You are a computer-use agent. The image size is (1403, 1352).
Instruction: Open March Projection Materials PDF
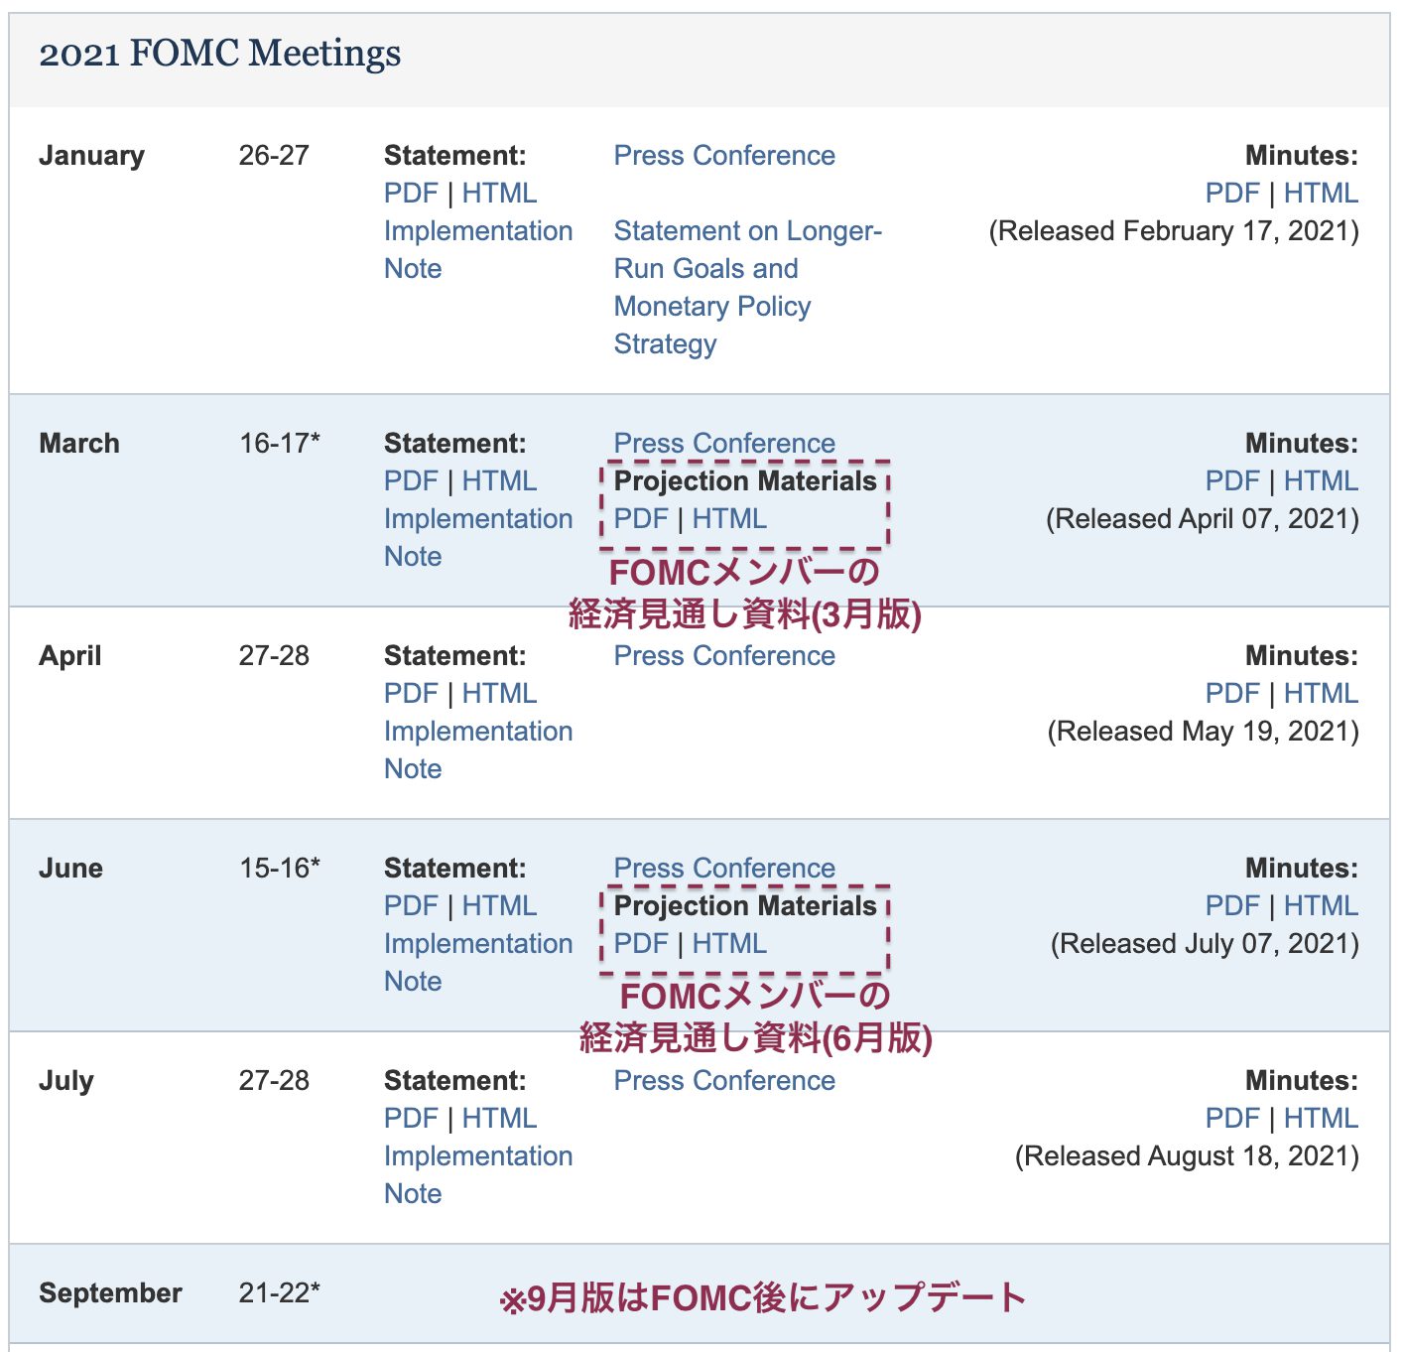tap(641, 519)
